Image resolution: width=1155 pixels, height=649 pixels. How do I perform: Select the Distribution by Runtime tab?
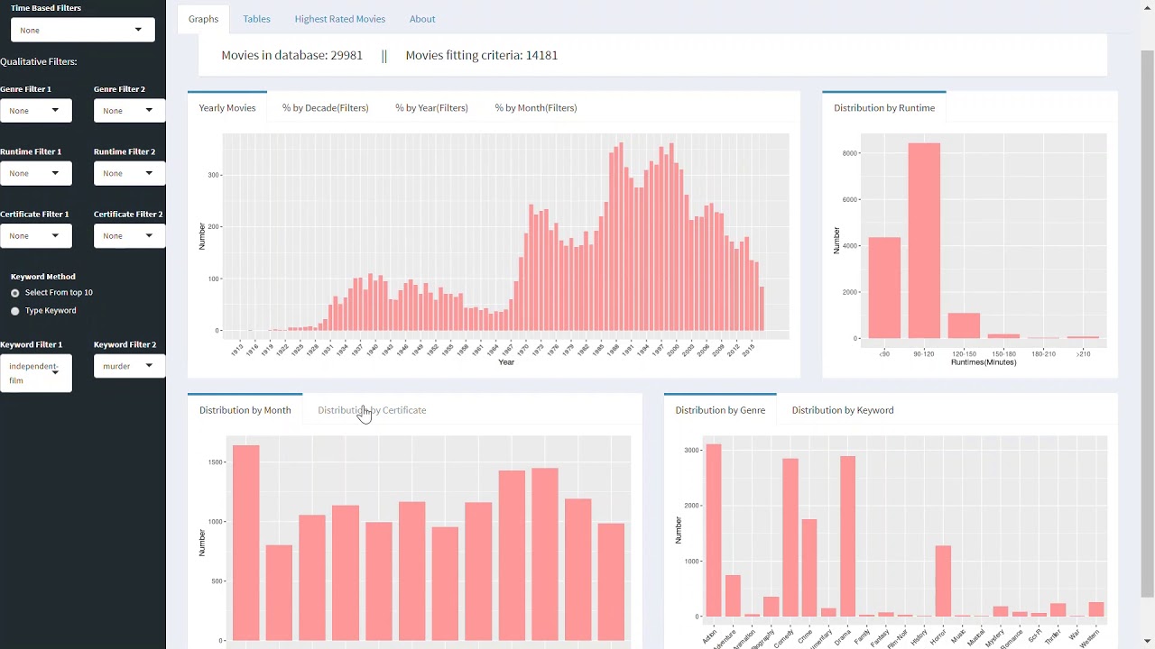(884, 108)
